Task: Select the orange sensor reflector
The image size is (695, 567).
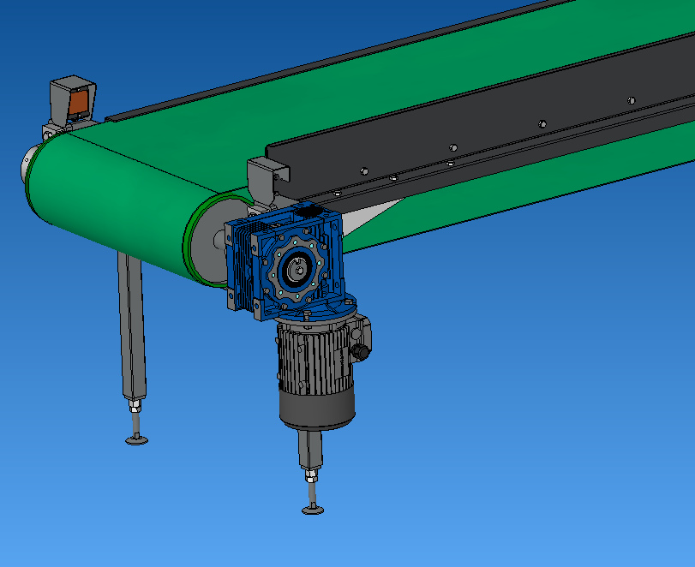Action: tap(78, 103)
